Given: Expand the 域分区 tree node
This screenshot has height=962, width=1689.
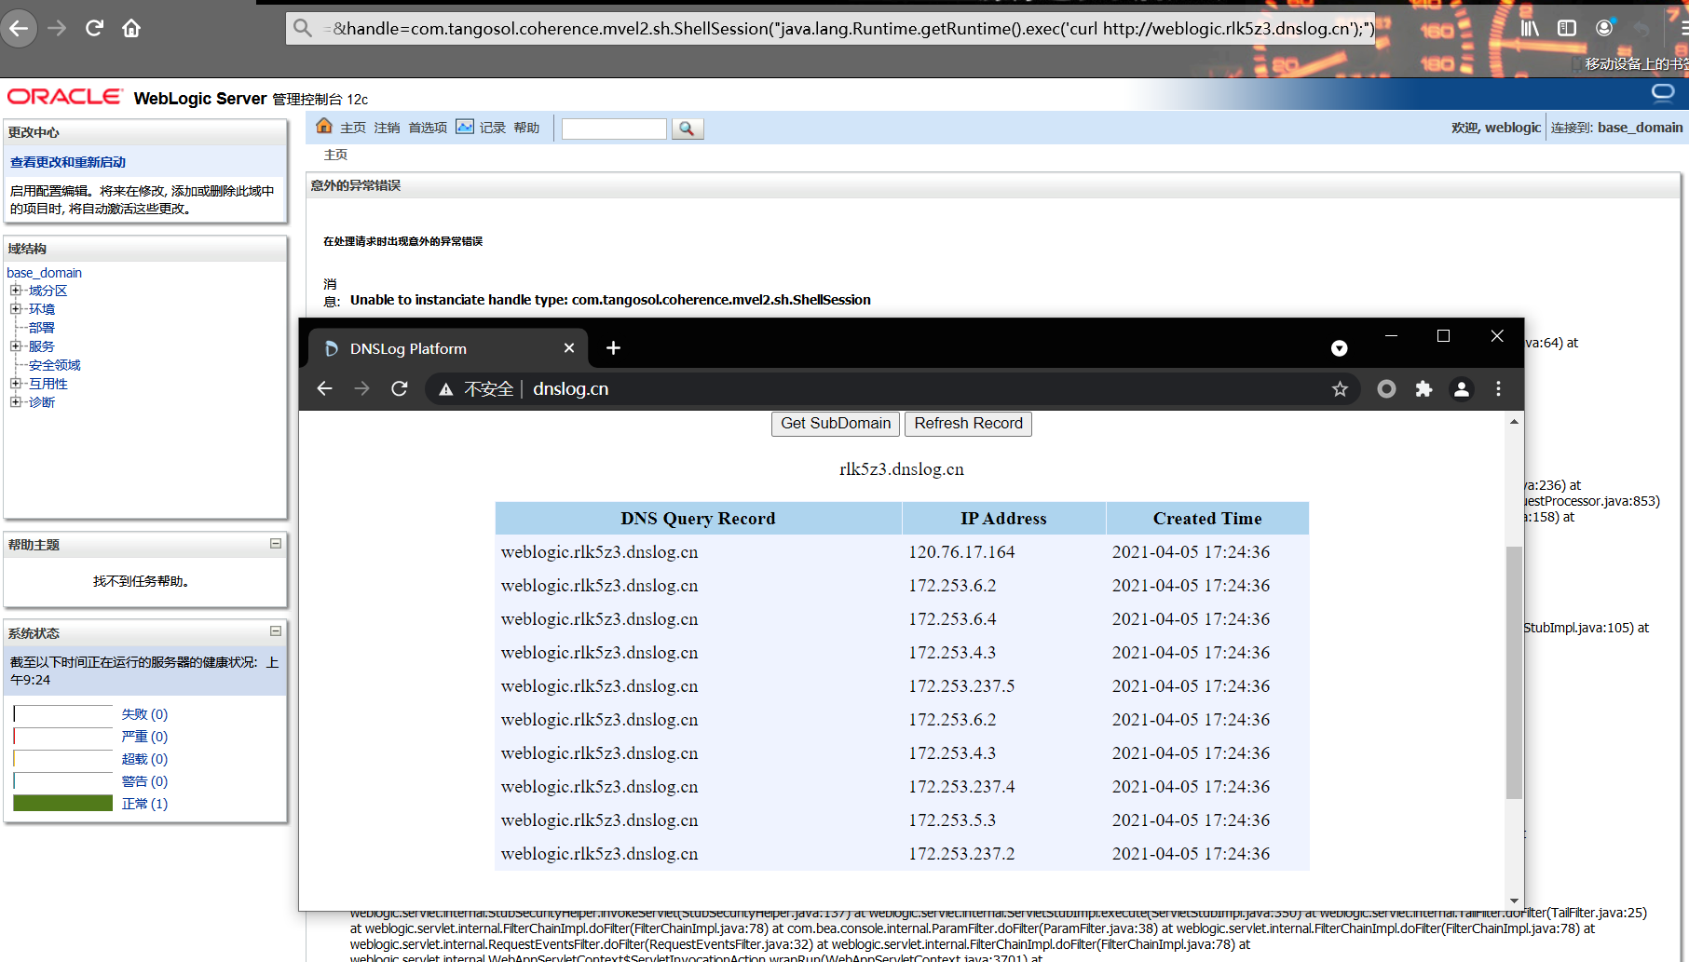Looking at the screenshot, I should [16, 291].
